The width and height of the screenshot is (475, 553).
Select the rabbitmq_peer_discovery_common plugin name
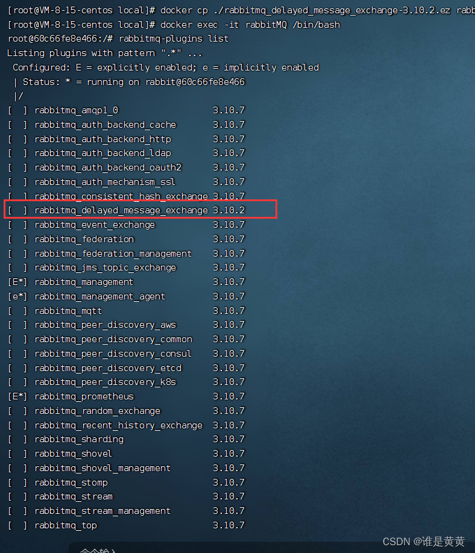[113, 339]
